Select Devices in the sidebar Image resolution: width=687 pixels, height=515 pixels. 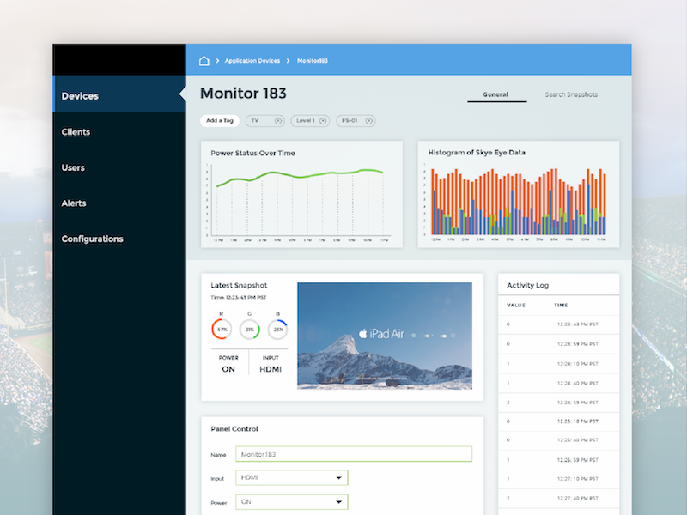[x=80, y=95]
